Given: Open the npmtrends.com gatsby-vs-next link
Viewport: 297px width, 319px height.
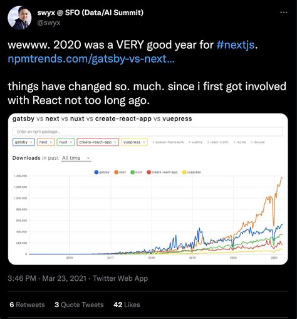Looking at the screenshot, I should pyautogui.click(x=91, y=59).
